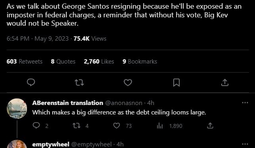View the 2,760 Likes list
The height and width of the screenshot is (148, 255).
[x=99, y=62]
